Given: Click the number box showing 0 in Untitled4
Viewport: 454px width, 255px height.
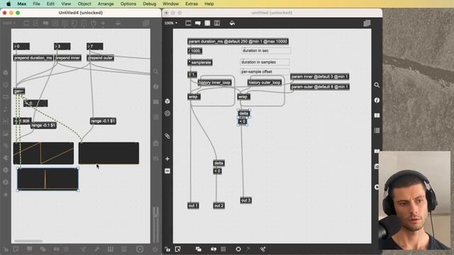Looking at the screenshot, I should 21,47.
